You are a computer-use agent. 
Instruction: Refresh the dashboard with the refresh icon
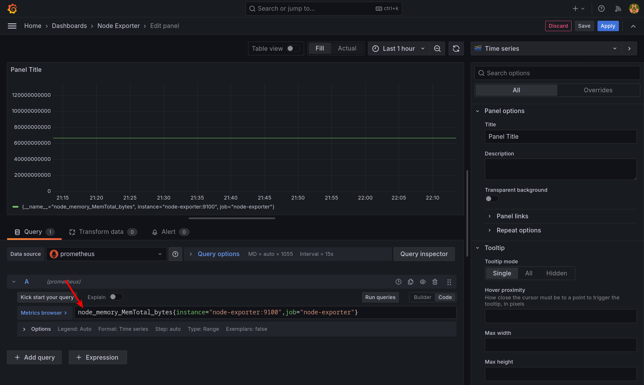(x=456, y=48)
